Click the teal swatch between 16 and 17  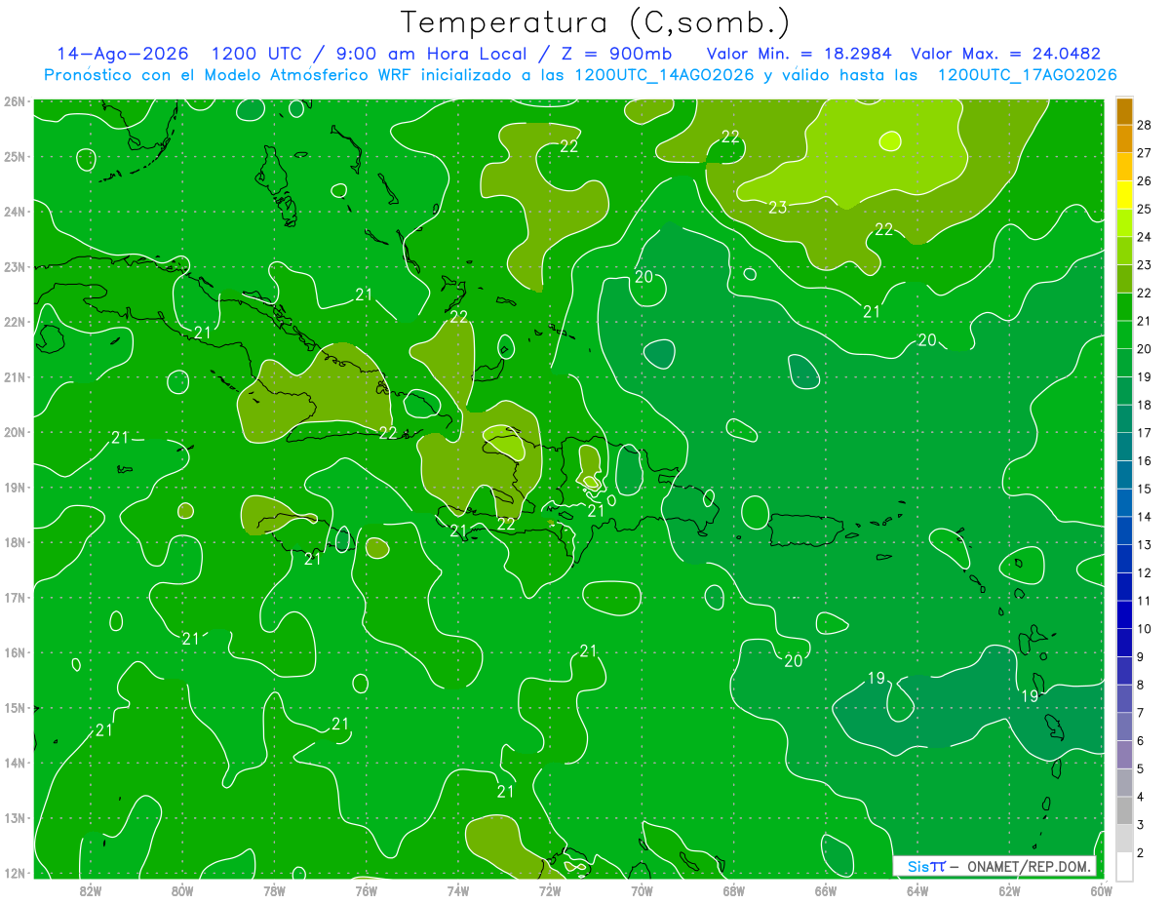[1124, 447]
